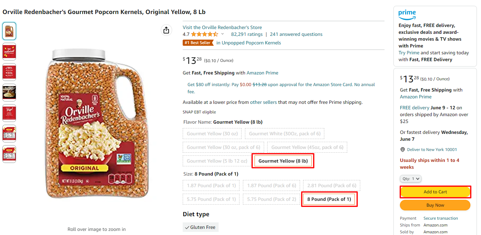Click Buy Now to purchase immediately

pyautogui.click(x=435, y=205)
